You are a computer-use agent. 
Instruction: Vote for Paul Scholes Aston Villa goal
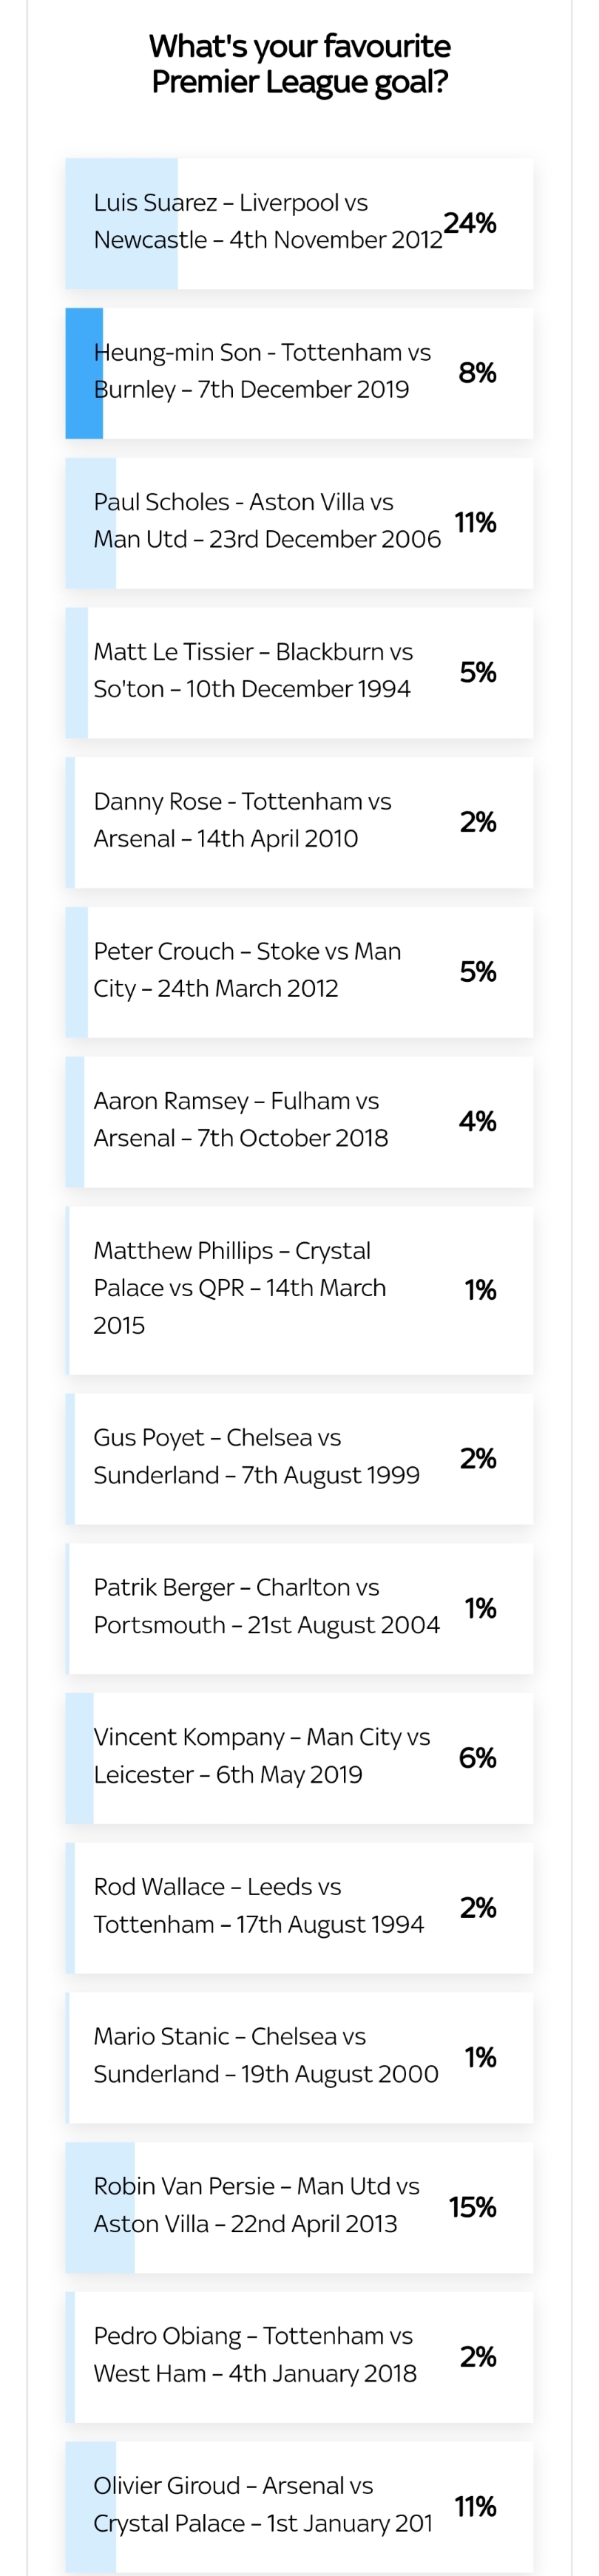coord(299,523)
